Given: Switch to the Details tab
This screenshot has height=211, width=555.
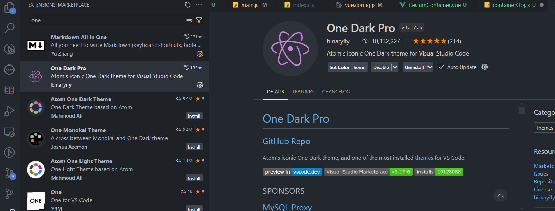Looking at the screenshot, I should point(275,92).
